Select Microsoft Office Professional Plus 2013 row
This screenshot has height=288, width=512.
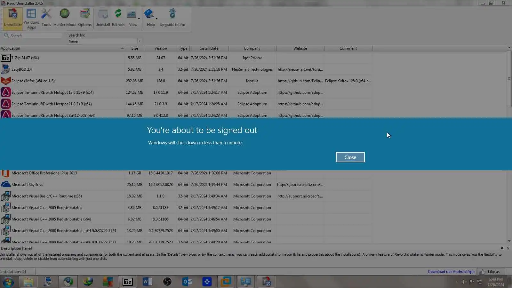tap(186, 173)
